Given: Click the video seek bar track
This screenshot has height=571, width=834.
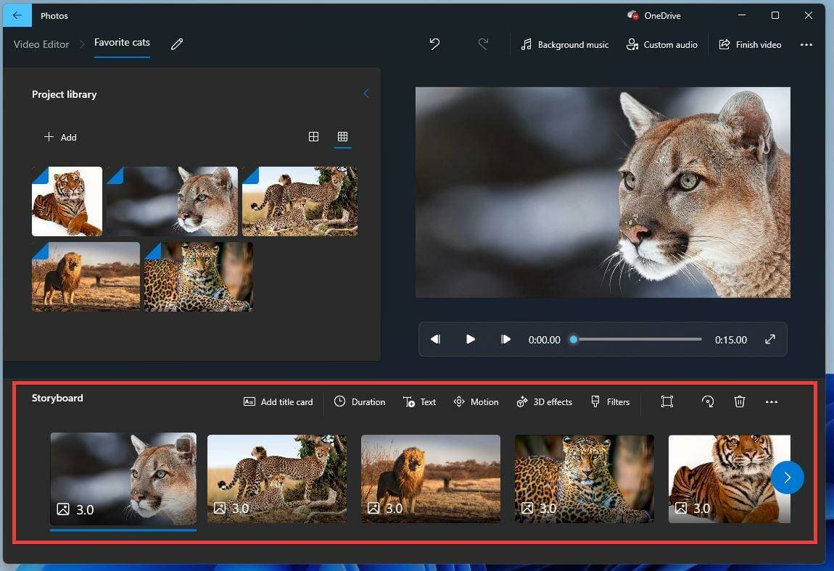Looking at the screenshot, I should point(638,339).
